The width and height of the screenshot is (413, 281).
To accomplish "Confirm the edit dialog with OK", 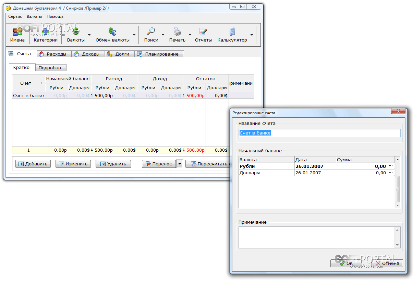I will pos(347,263).
